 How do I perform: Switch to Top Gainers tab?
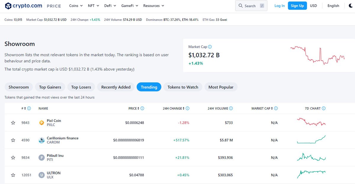pos(50,87)
